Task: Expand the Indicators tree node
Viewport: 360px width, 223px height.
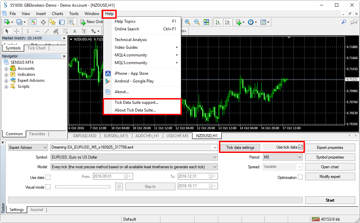Action: (x=6, y=74)
